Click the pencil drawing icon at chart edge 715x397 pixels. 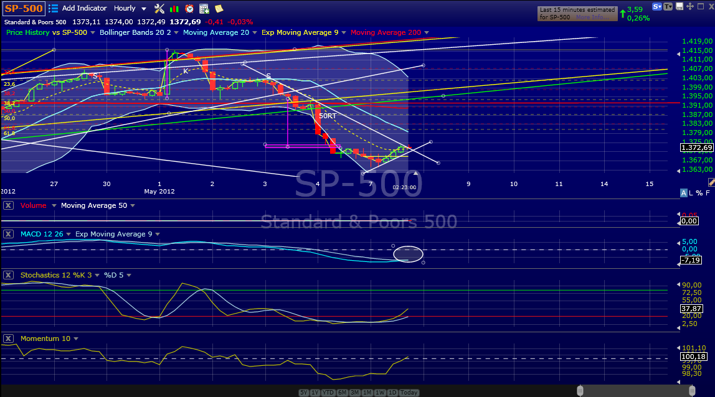coord(711,182)
